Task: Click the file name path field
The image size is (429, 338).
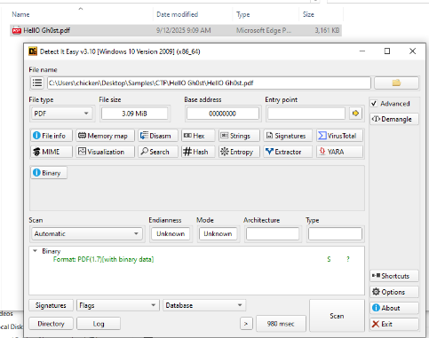Action: click(x=209, y=83)
